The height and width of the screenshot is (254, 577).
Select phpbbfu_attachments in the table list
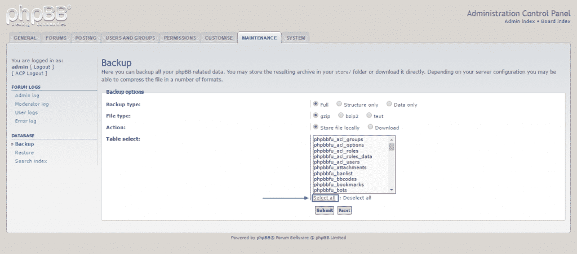340,167
